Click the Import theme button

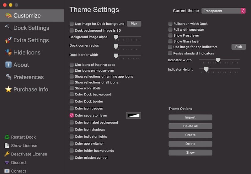[190, 117]
